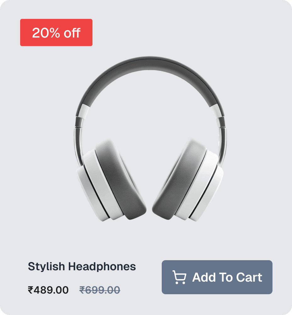Image resolution: width=292 pixels, height=315 pixels.
Task: Click the Add To Cart button
Action: coord(217,277)
